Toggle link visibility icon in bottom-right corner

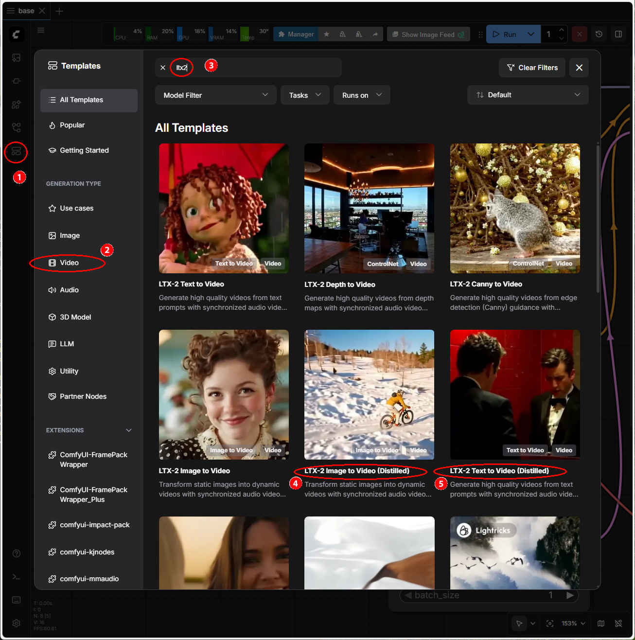(618, 623)
